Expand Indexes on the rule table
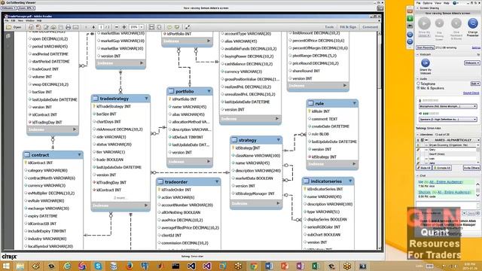 coord(354,164)
